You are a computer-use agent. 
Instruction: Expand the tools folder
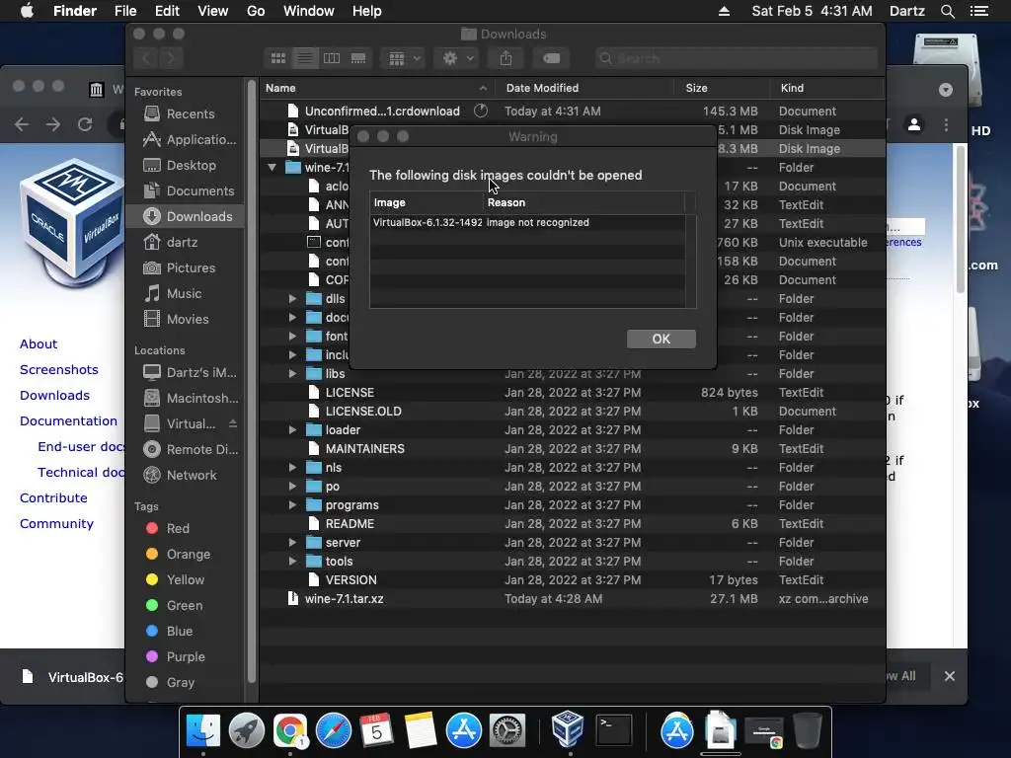[x=292, y=562]
